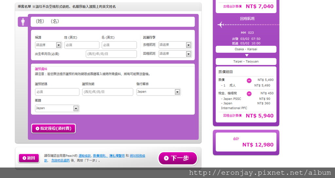
Task: Open the 國籍 Japan dropdown
Action: click(57, 108)
